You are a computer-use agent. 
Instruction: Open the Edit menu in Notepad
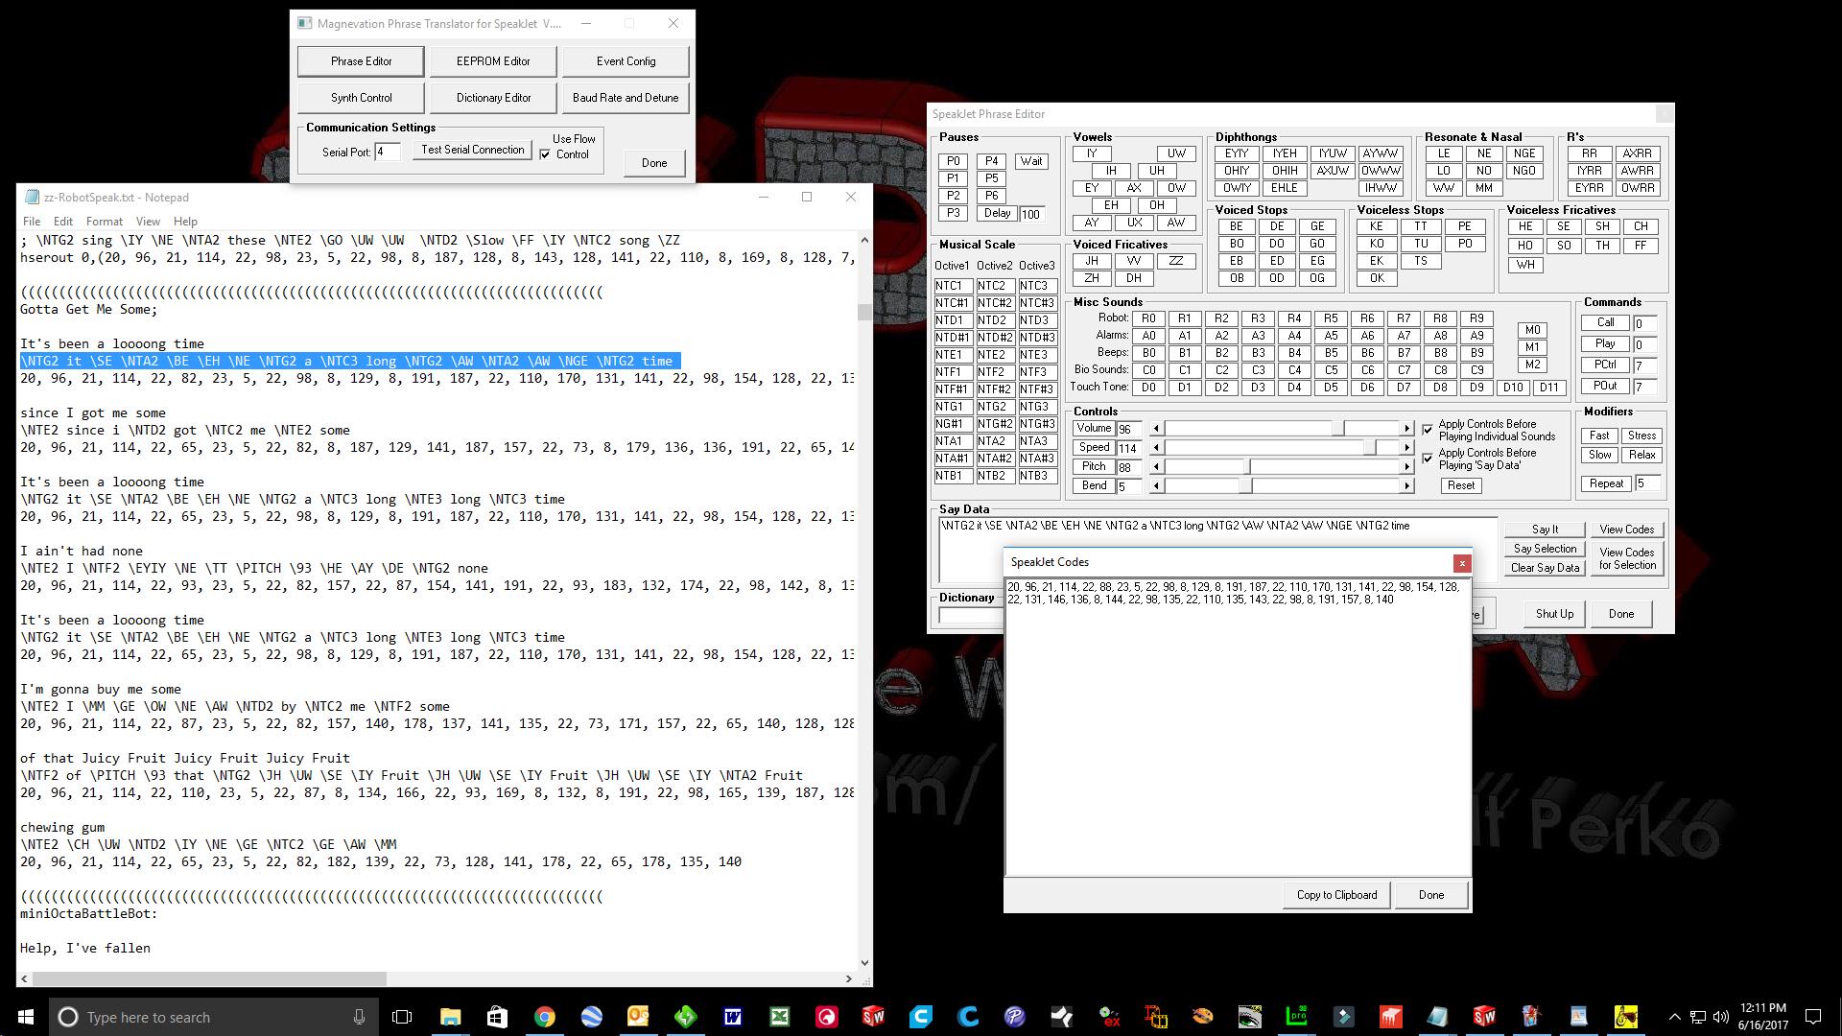click(63, 222)
